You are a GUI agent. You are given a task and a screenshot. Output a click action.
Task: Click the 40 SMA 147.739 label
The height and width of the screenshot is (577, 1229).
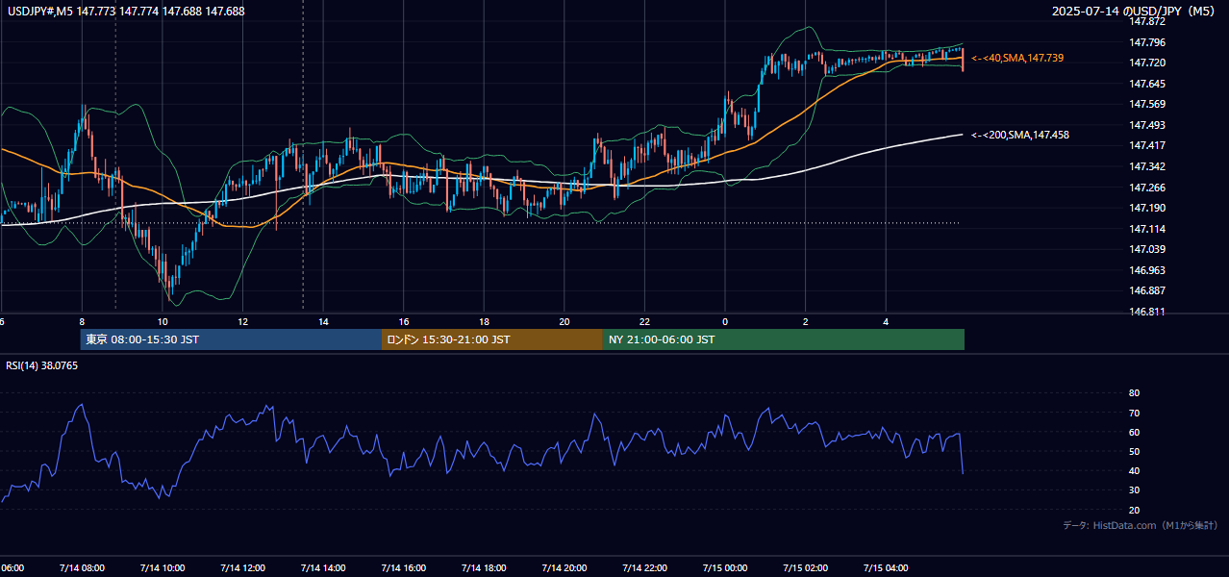pyautogui.click(x=1017, y=59)
